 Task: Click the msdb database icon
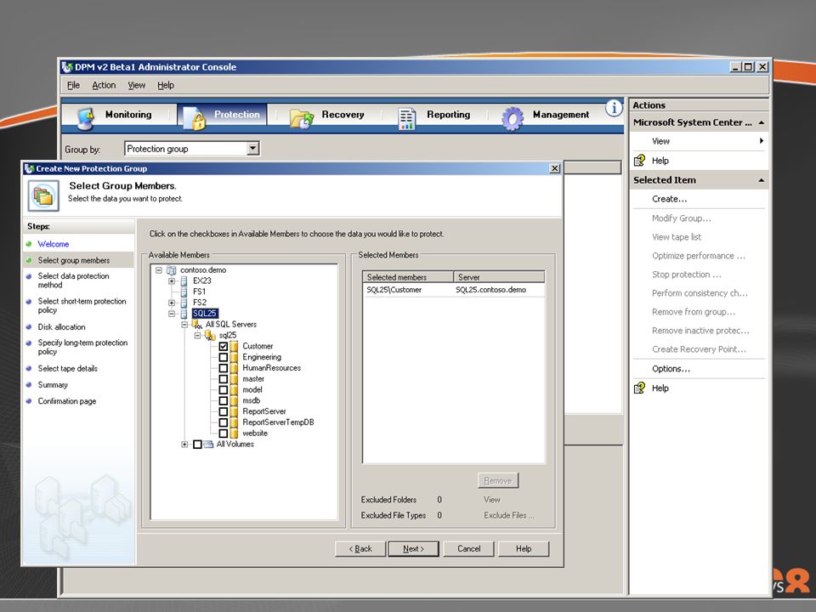click(234, 400)
